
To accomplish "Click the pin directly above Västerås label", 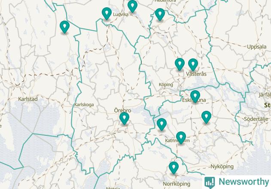I will click(193, 65).
